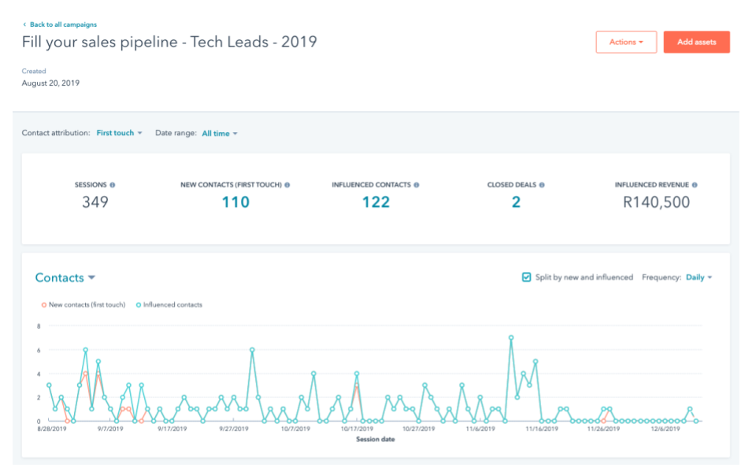Click the 11/16/2019 axis date label

coord(542,429)
